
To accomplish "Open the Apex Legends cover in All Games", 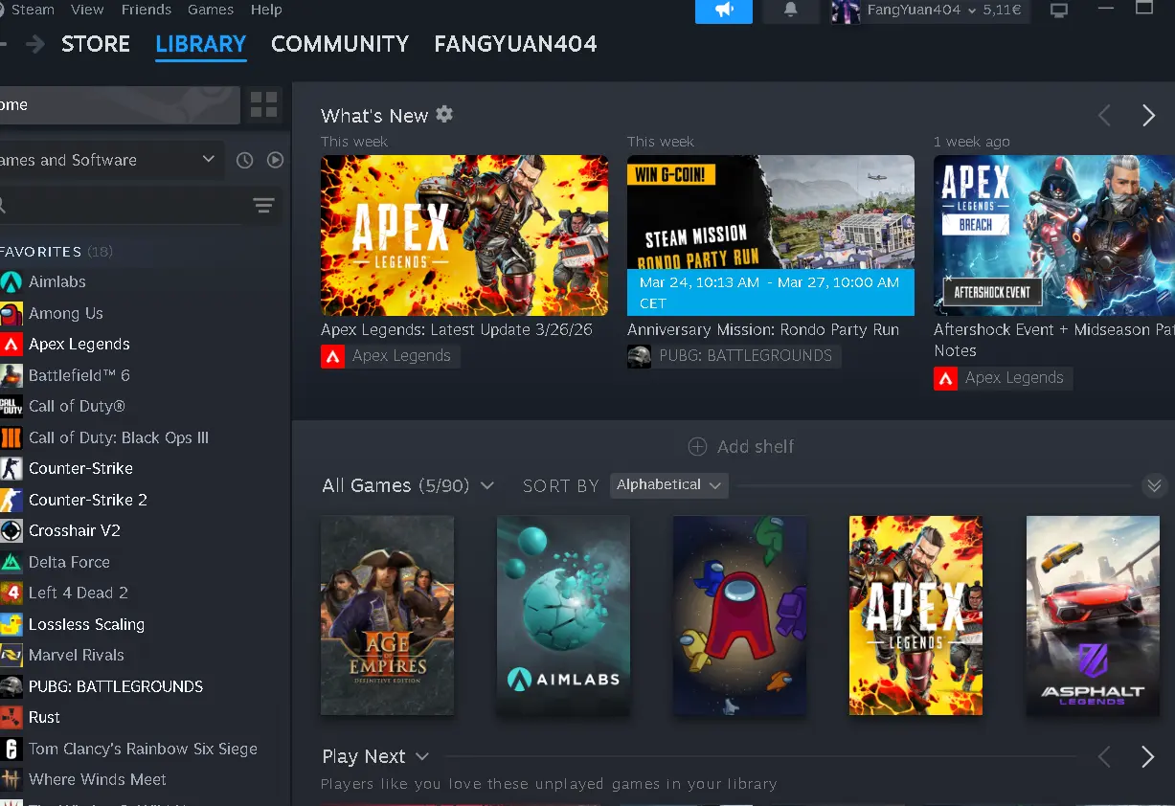I will coord(915,616).
